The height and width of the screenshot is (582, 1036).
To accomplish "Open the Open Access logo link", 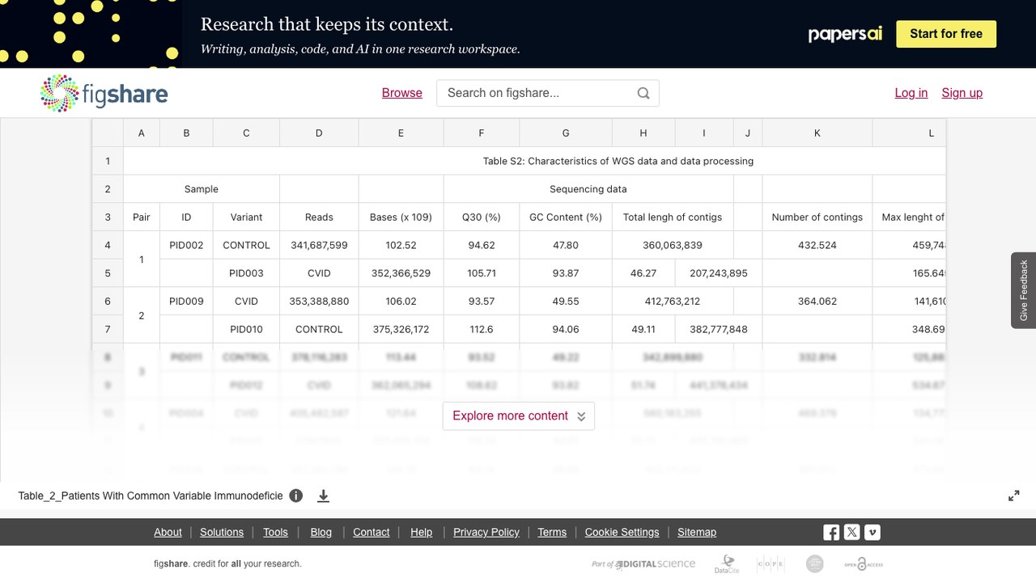I will [864, 564].
